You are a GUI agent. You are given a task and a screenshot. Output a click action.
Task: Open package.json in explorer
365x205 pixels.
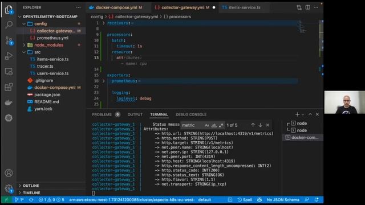coord(47,95)
